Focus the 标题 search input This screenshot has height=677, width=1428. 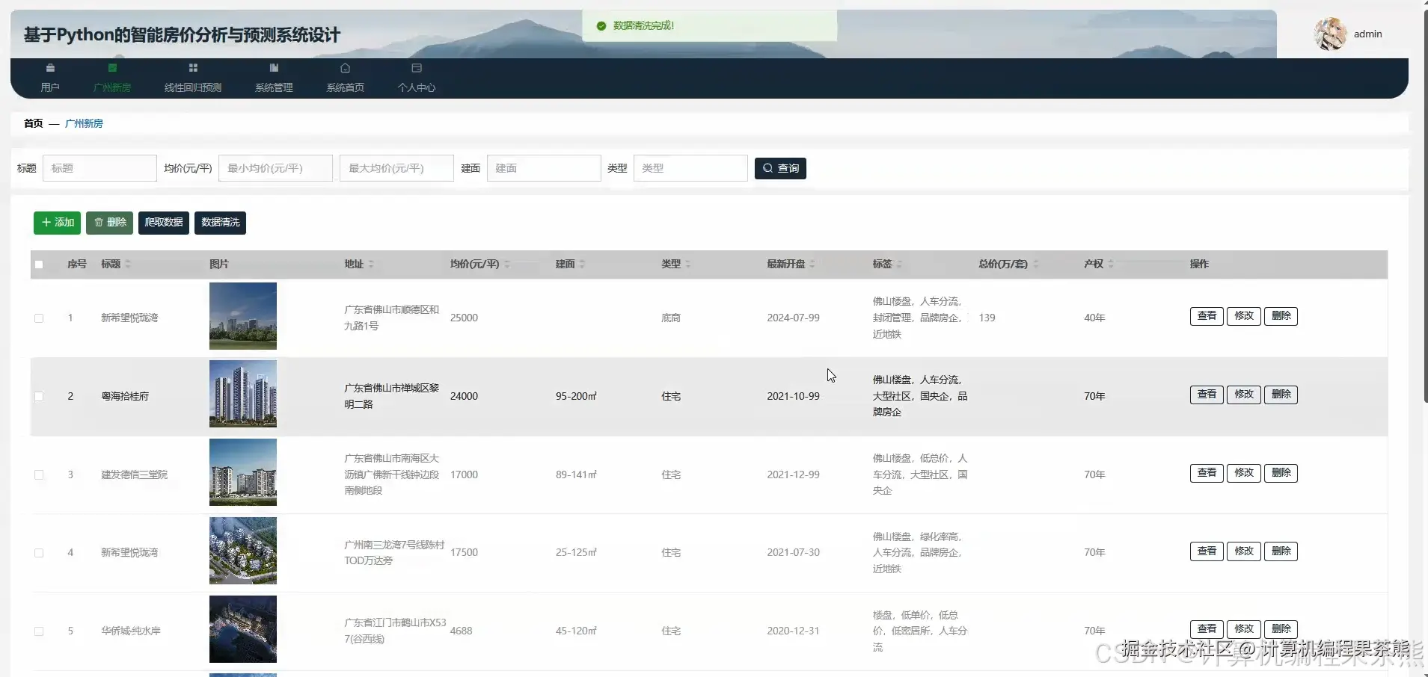99,169
